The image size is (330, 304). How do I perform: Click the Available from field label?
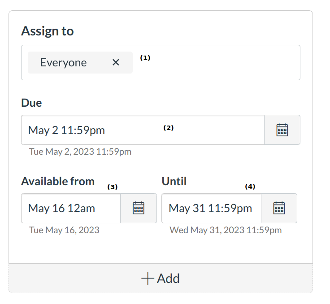58,181
